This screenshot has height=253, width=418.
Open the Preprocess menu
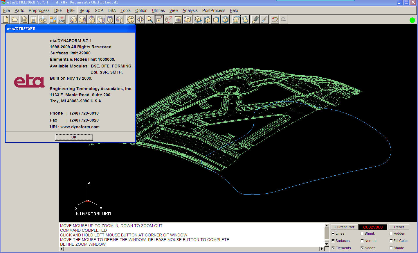tap(39, 10)
